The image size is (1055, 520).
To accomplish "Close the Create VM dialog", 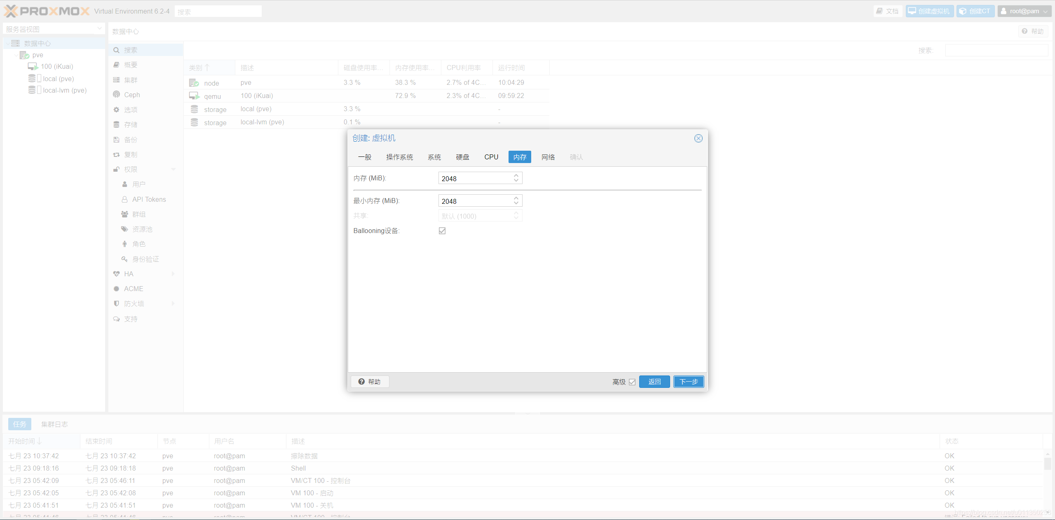I will 698,138.
